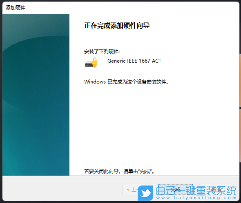The width and height of the screenshot is (241, 203).
Task: Click the heading 正在完成添加硬件向导
Action: coord(117,25)
